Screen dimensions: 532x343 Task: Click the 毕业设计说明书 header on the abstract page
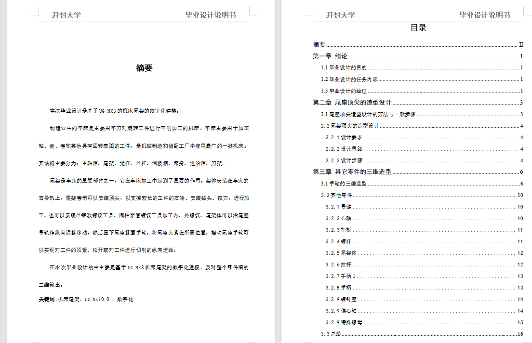click(211, 15)
